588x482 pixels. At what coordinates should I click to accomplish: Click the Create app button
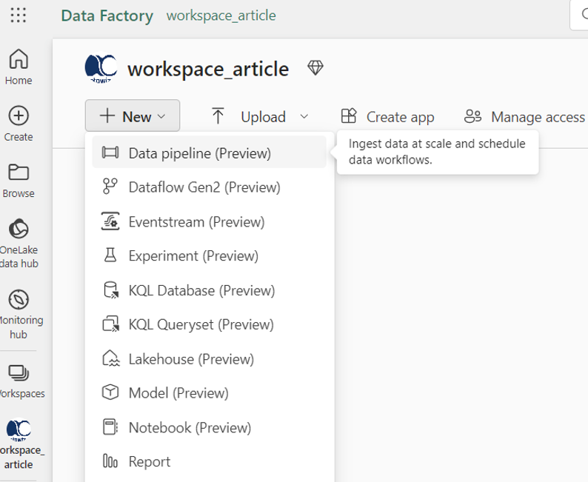[387, 116]
